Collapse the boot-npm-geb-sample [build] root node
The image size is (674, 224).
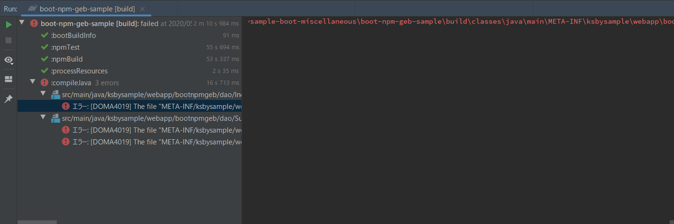click(x=22, y=23)
